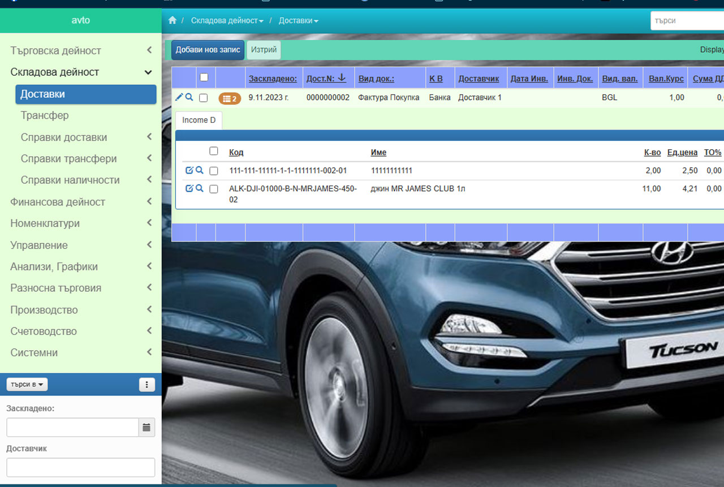The image size is (724, 487).
Task: Sort by Дата Инв. column header
Action: 529,79
